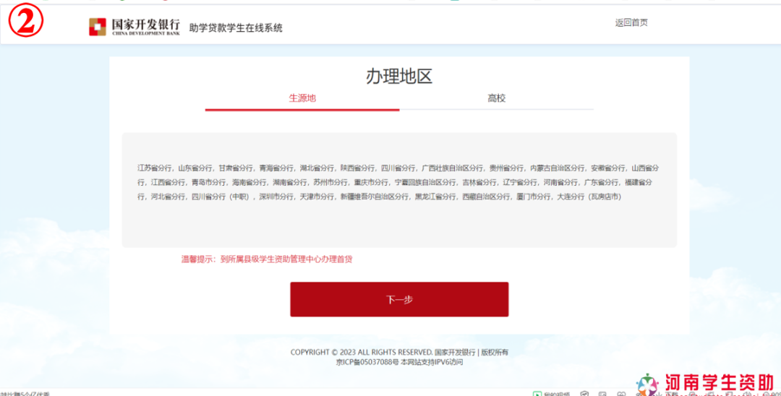Click the circled number 2 step badge
The height and width of the screenshot is (396, 781).
pos(26,22)
